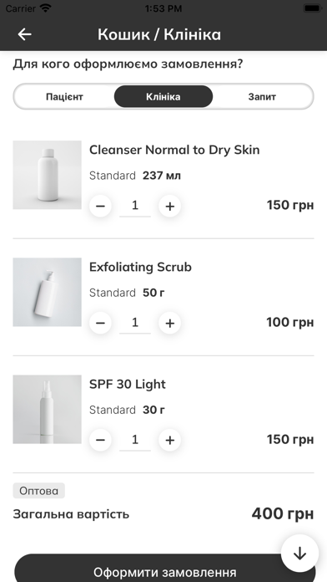Open the Exfoliating Scrub product image

tap(47, 292)
